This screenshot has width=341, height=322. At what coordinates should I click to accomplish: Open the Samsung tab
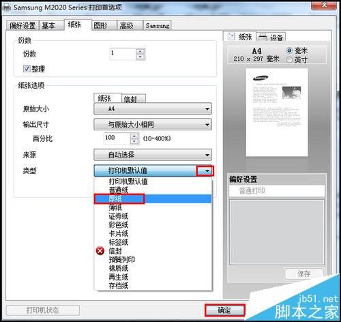point(157,25)
